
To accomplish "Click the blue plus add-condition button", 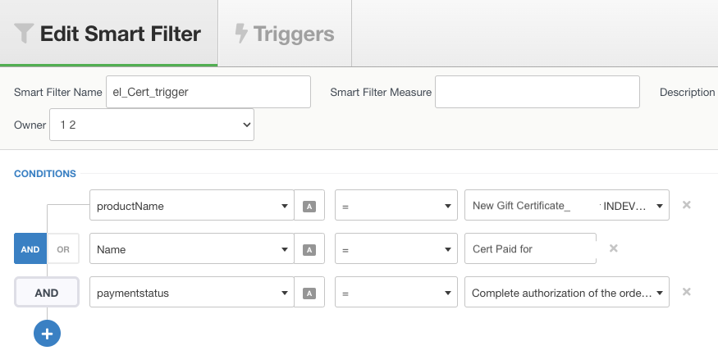I will pyautogui.click(x=47, y=334).
